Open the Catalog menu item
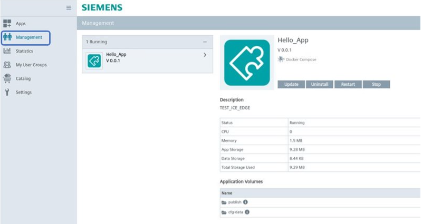423x224 pixels. click(x=23, y=78)
